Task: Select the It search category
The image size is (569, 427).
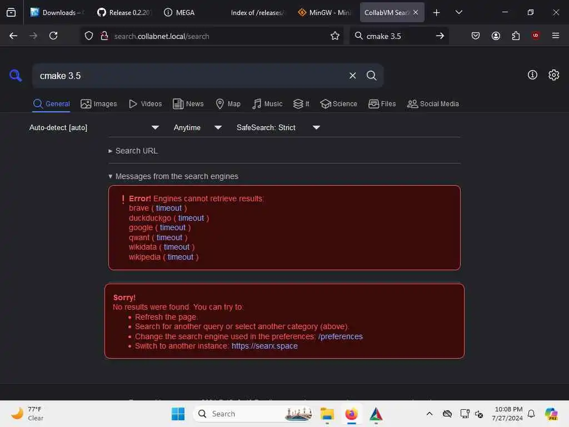Action: 301,104
